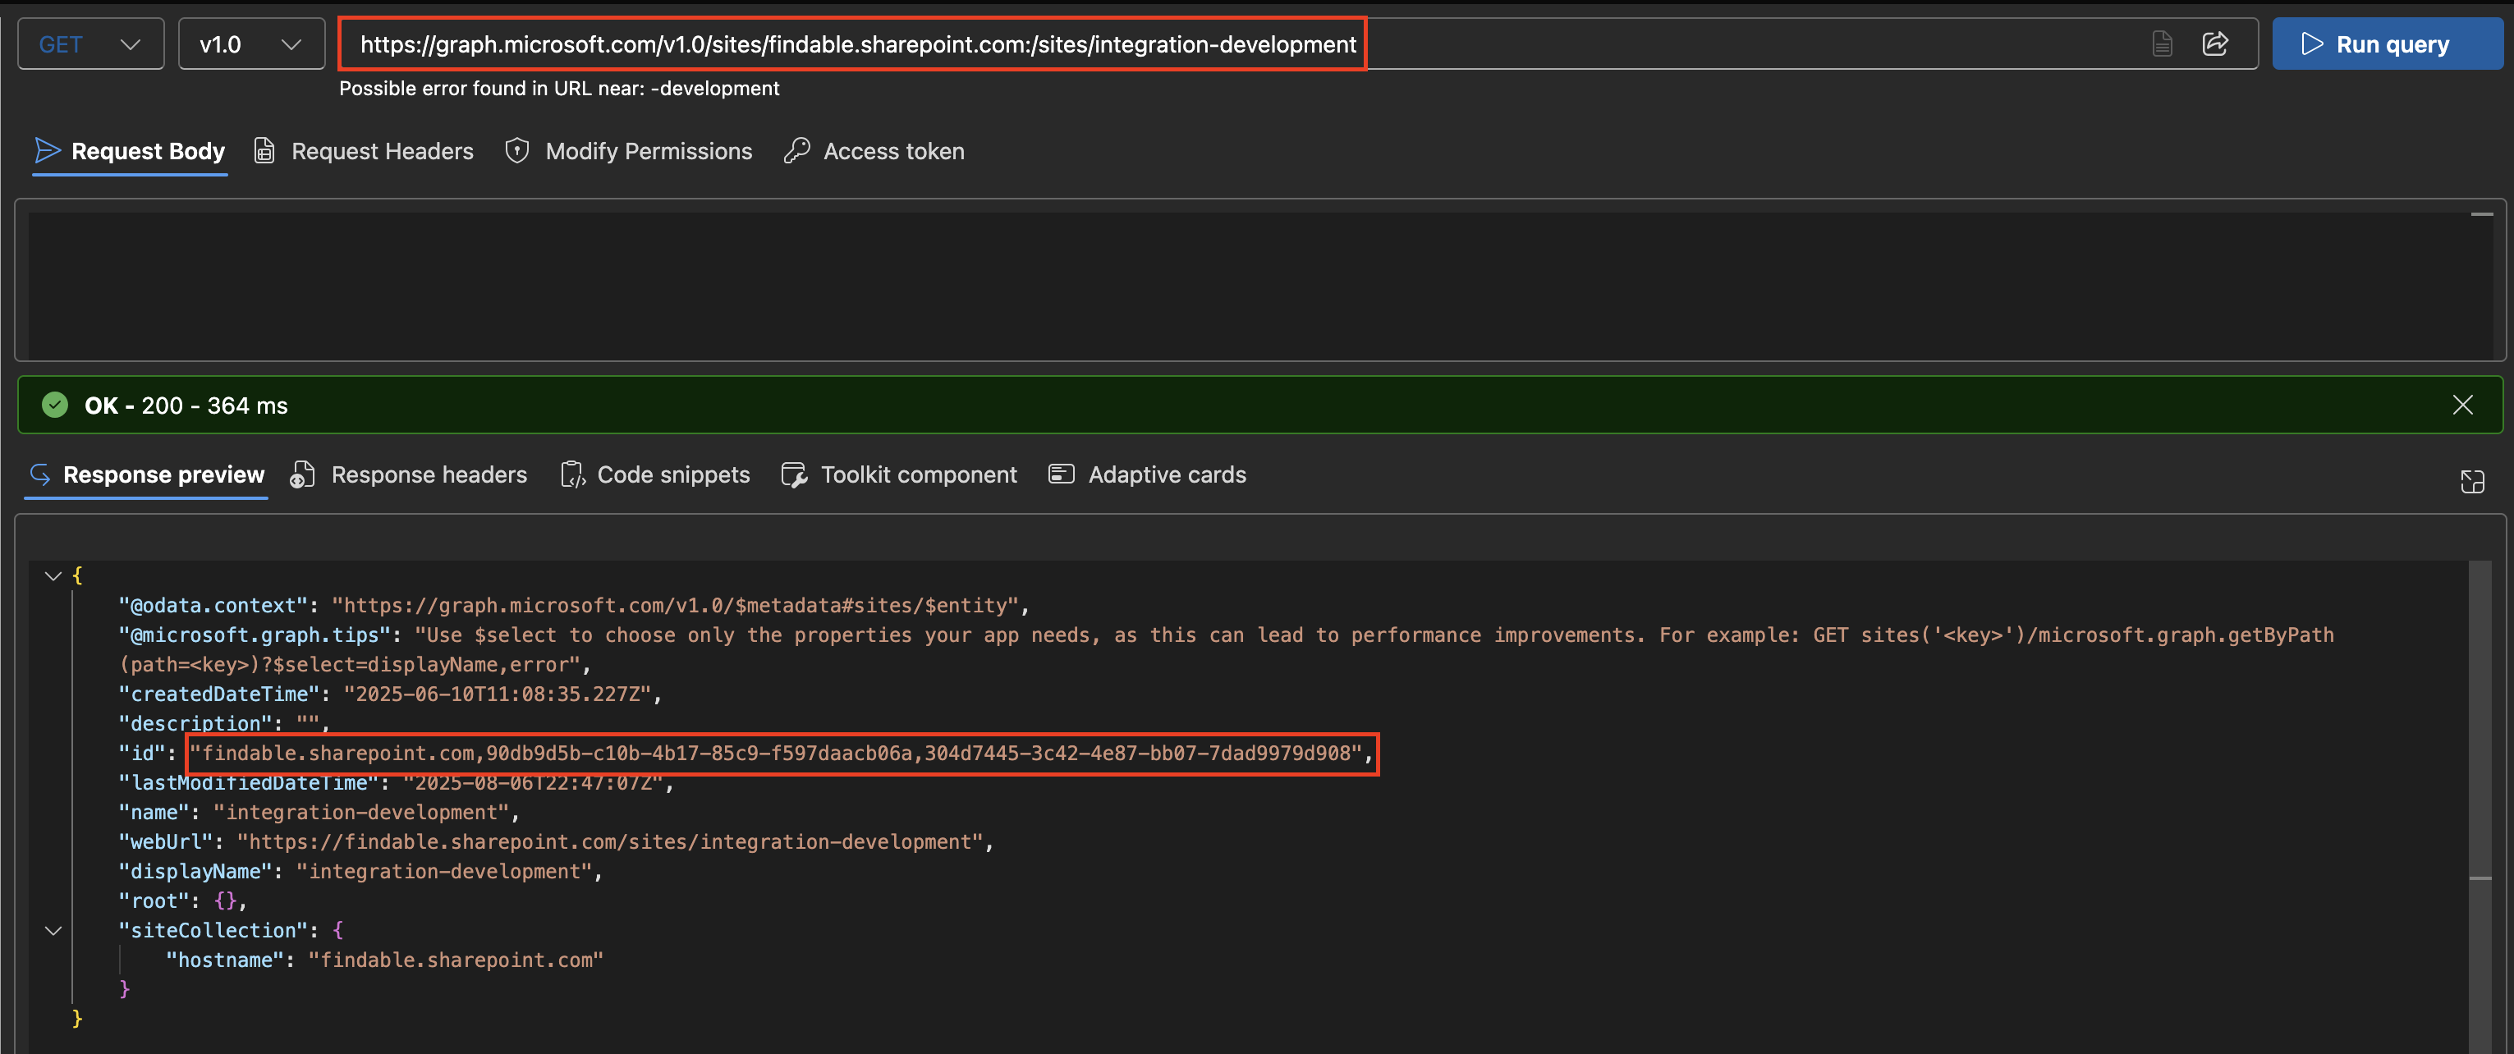Click the Access token key icon
Viewport: 2514px width, 1054px height.
(x=797, y=150)
